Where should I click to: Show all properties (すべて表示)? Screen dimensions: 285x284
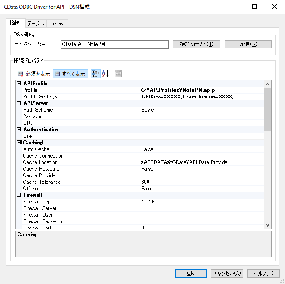[70, 74]
